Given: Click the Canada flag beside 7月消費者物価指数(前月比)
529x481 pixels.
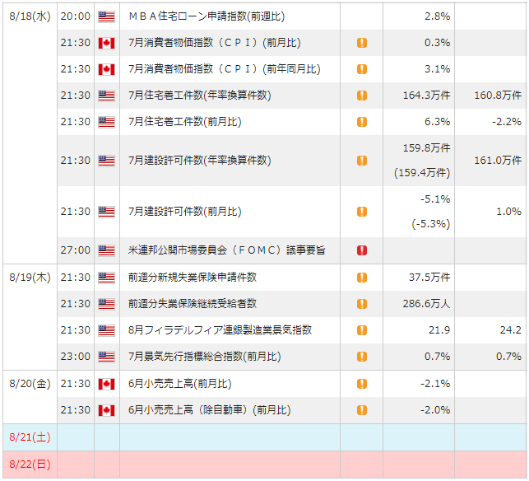Looking at the screenshot, I should (x=106, y=43).
